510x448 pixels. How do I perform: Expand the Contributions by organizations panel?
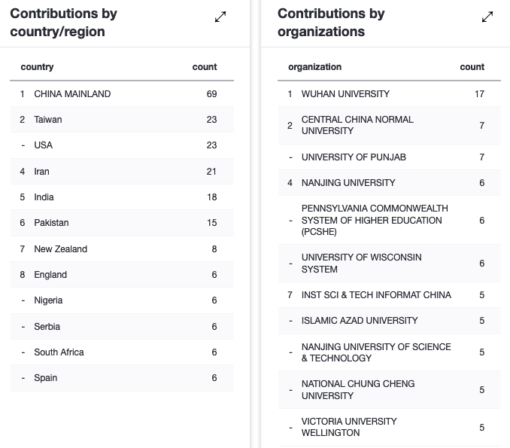tap(487, 17)
